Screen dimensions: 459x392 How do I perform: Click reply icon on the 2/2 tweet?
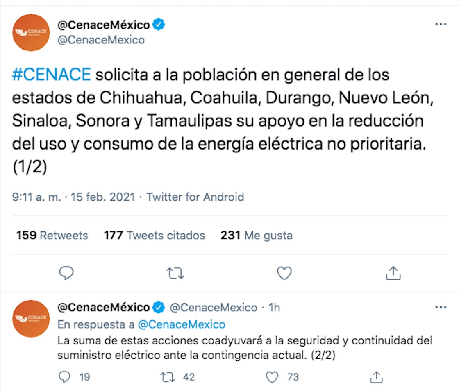pos(65,377)
